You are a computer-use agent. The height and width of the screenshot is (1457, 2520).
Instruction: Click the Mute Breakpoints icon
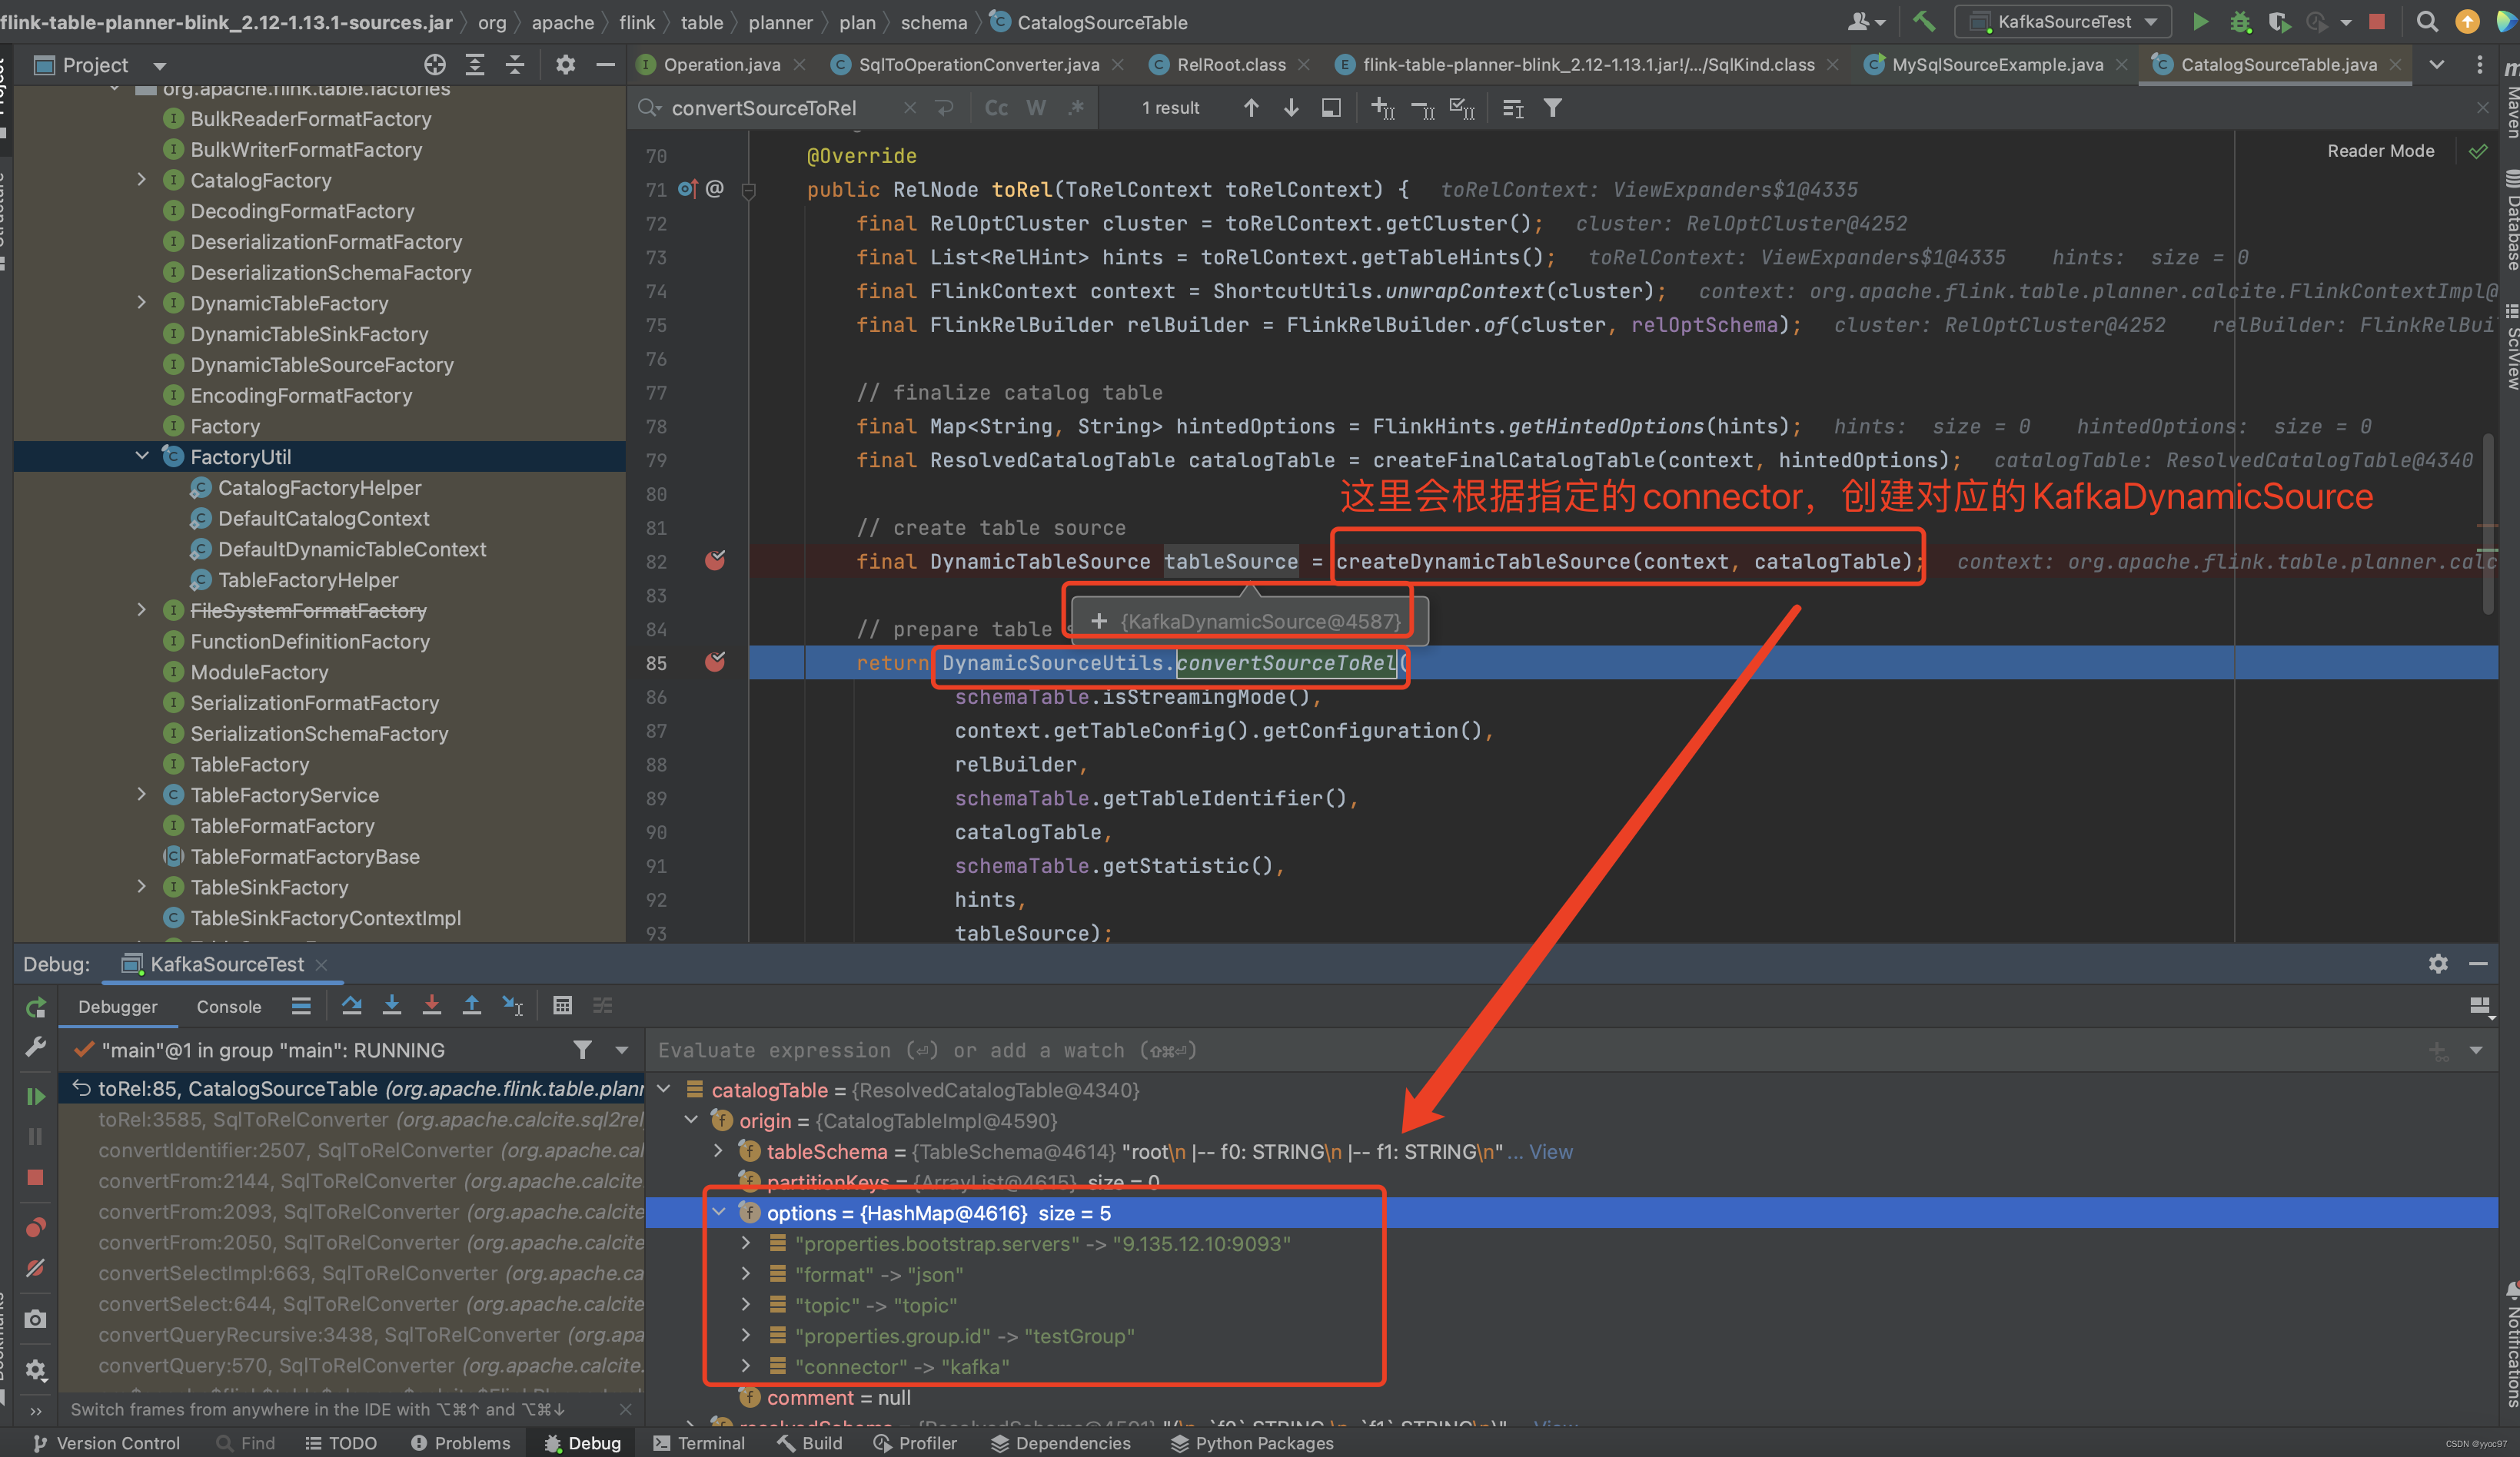pyautogui.click(x=35, y=1268)
